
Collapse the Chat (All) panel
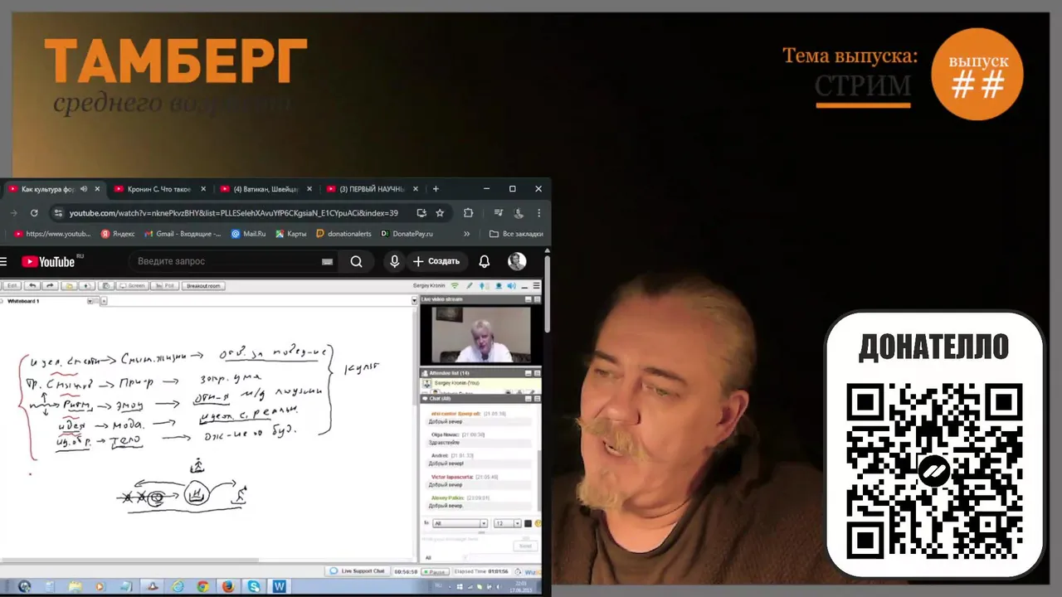pos(529,399)
